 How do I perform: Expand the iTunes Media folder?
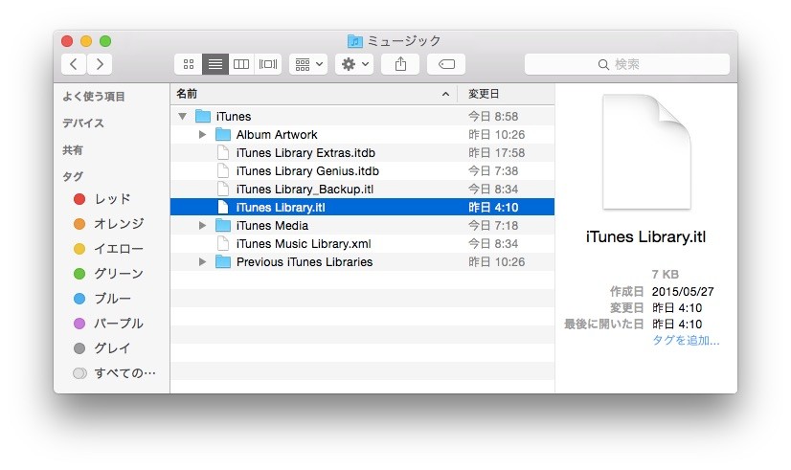point(202,225)
